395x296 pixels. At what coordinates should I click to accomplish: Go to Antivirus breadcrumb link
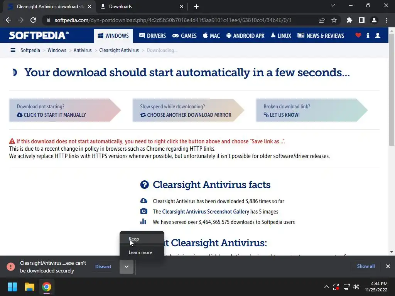coord(83,50)
